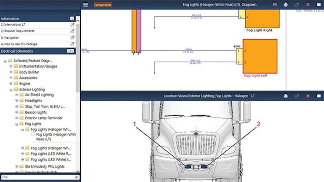Viewport: 324px width, 182px height.
Task: Clear the filter with red X
Action: pyautogui.click(x=76, y=177)
